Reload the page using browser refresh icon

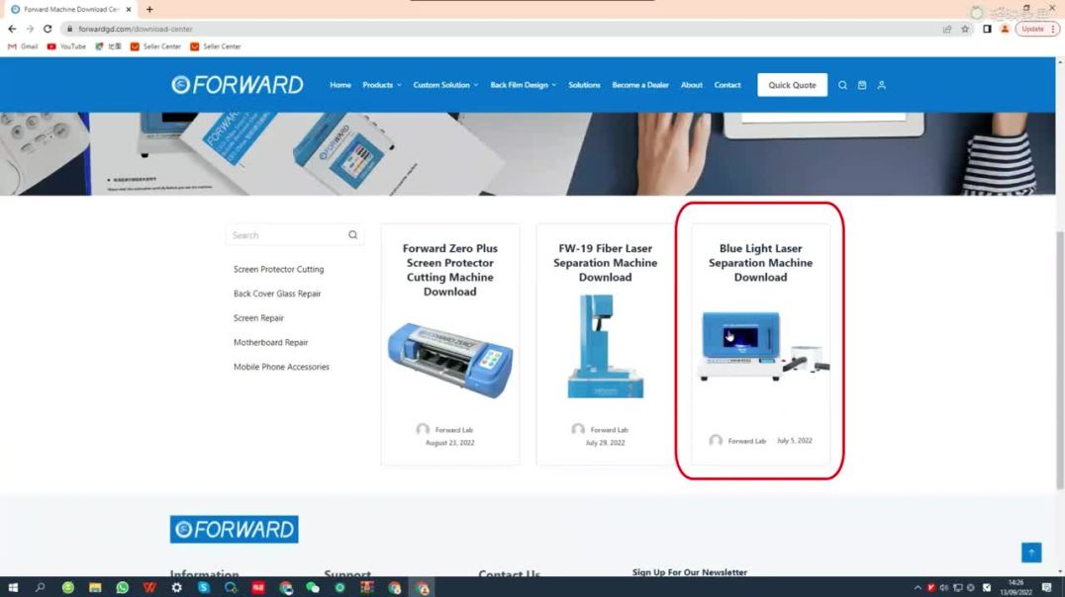[48, 29]
